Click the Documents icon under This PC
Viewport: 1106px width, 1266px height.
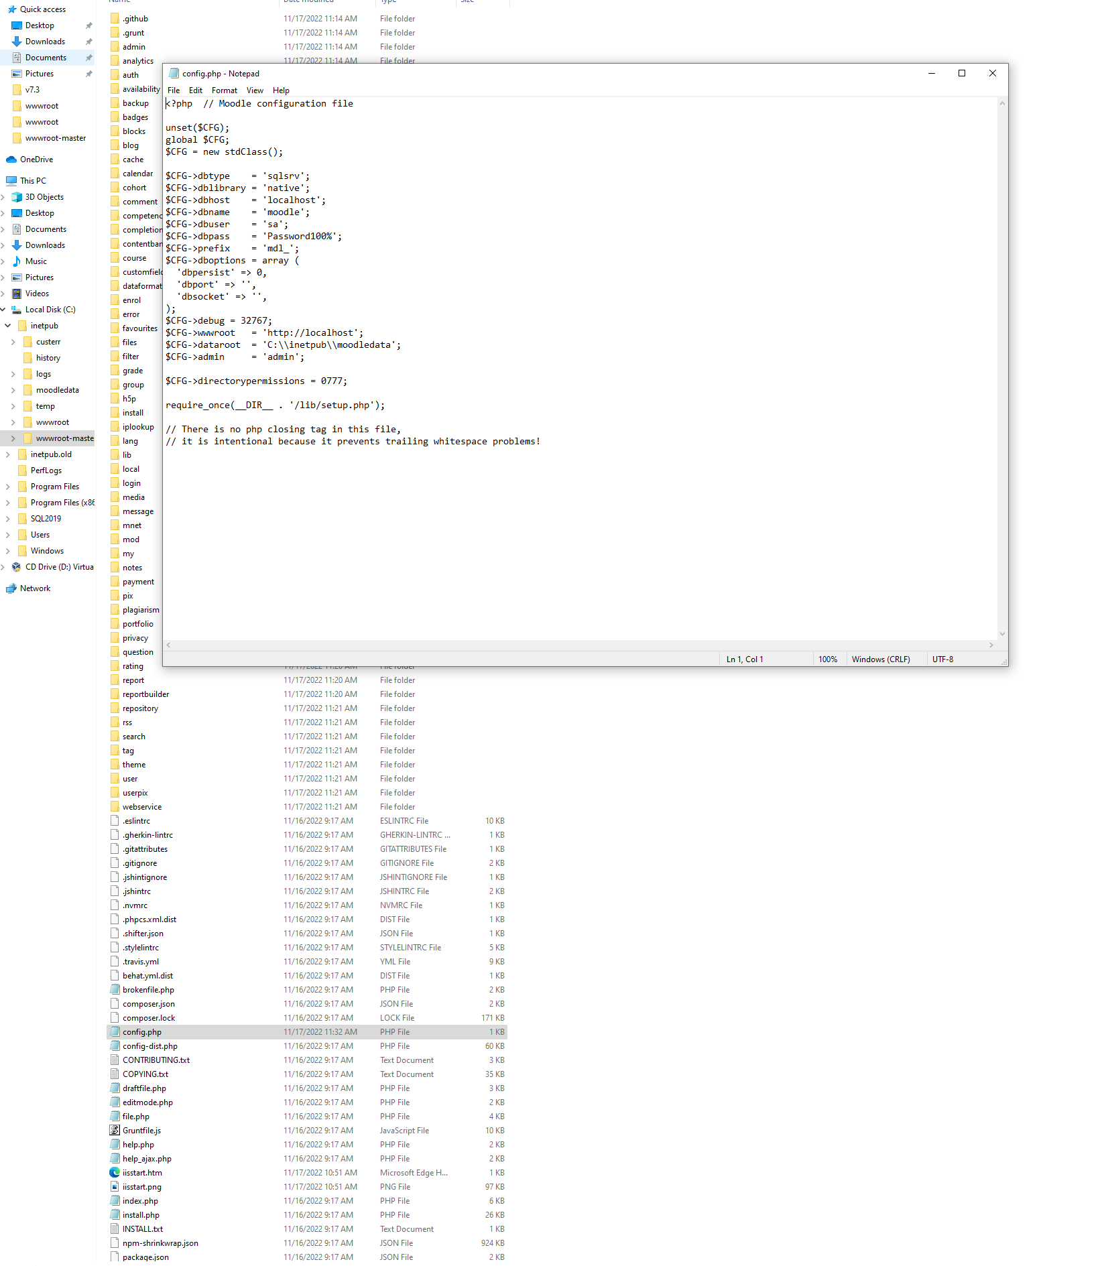coord(17,229)
